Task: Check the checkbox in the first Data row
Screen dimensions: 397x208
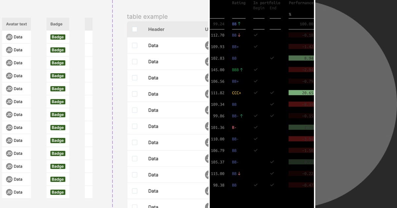Action: click(x=135, y=45)
